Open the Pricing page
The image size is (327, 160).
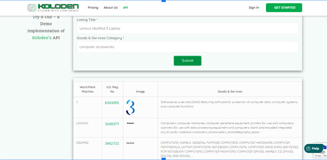tap(93, 8)
